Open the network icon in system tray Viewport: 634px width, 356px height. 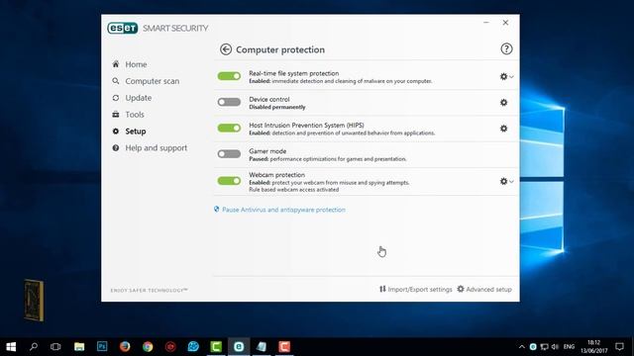[x=544, y=347]
